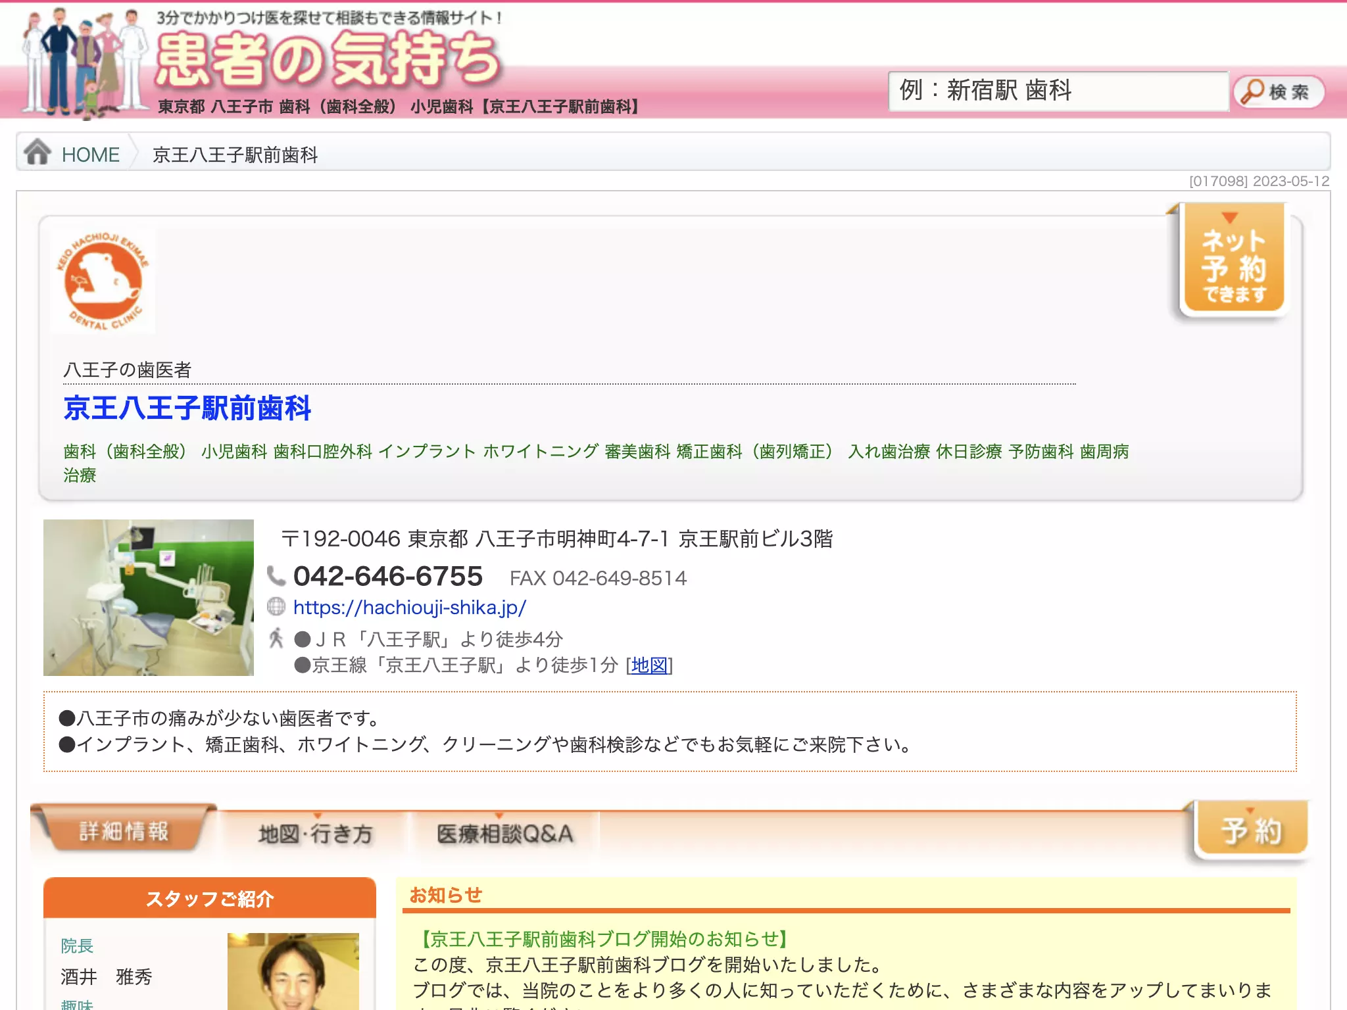This screenshot has height=1010, width=1347.
Task: Click the phone handset icon
Action: click(276, 576)
